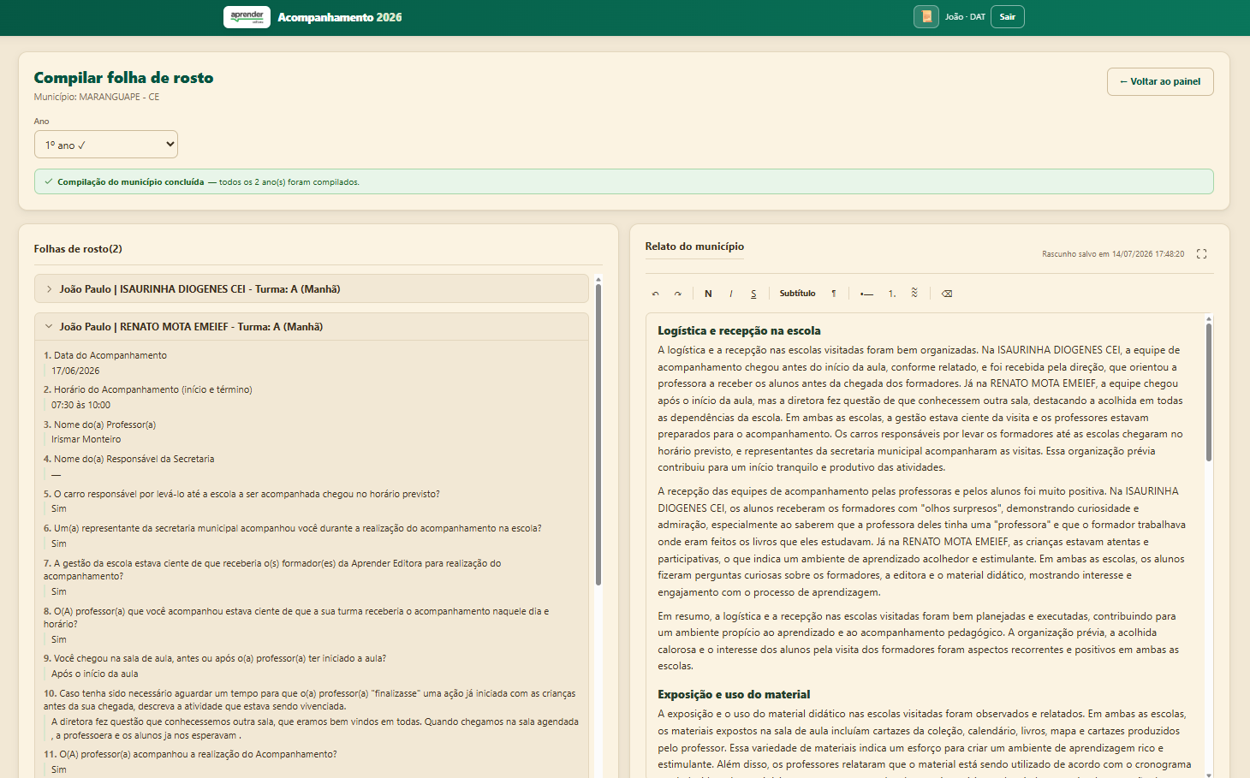The height and width of the screenshot is (778, 1250).
Task: Redo the edit in the editor toolbar
Action: pyautogui.click(x=678, y=294)
